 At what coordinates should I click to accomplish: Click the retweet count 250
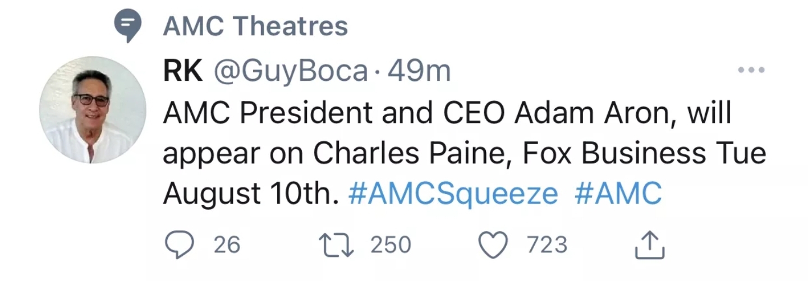click(391, 245)
